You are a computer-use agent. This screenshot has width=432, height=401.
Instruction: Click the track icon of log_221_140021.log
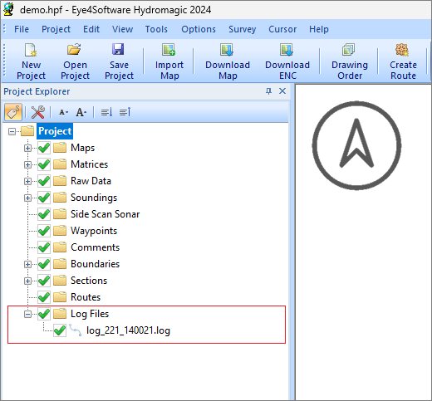[76, 330]
